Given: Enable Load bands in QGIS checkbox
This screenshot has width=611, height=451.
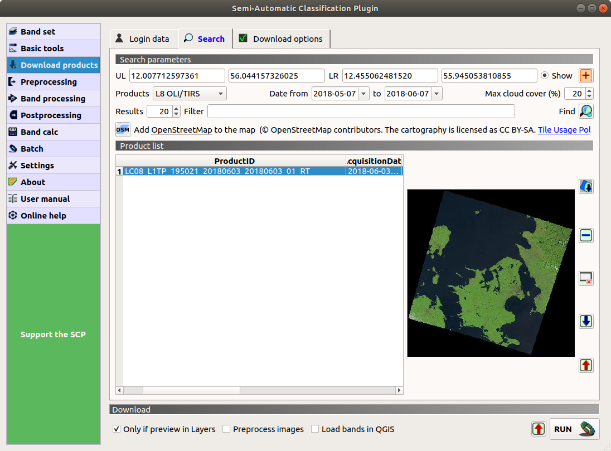Looking at the screenshot, I should coord(315,429).
